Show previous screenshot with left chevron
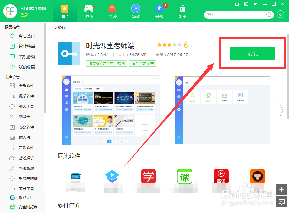Image resolution: width=289 pixels, height=213 pixels. tap(53, 110)
